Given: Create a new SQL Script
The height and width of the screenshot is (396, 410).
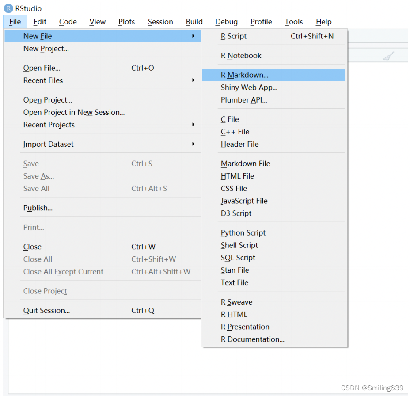Looking at the screenshot, I should coord(274,258).
